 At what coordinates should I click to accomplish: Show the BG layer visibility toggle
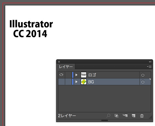coord(62,82)
